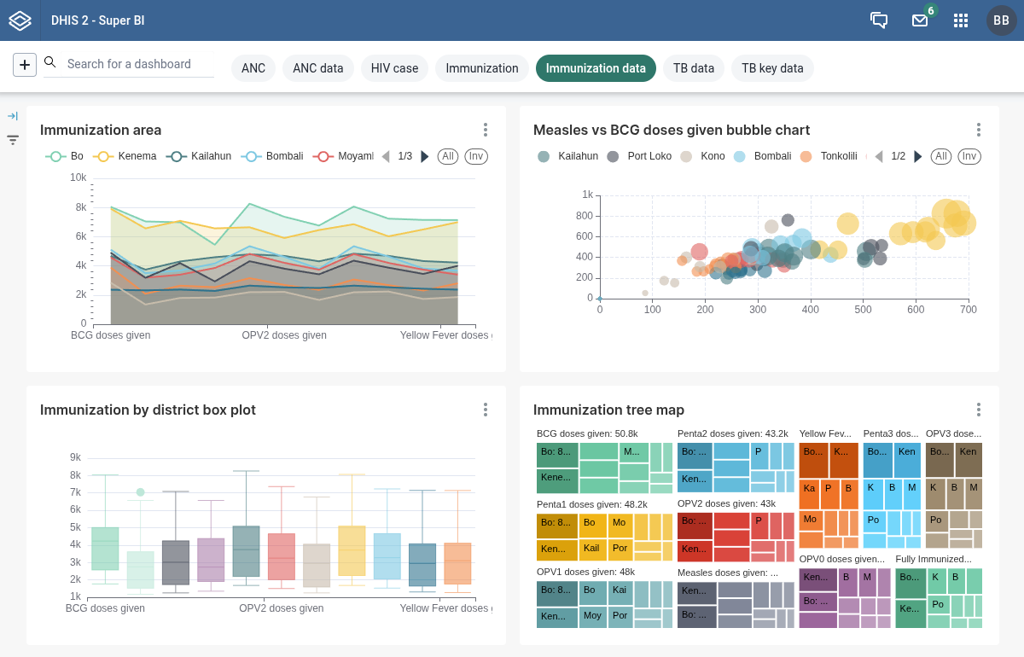This screenshot has width=1024, height=657.
Task: Open Immunization tree map three-dot menu
Action: [979, 410]
